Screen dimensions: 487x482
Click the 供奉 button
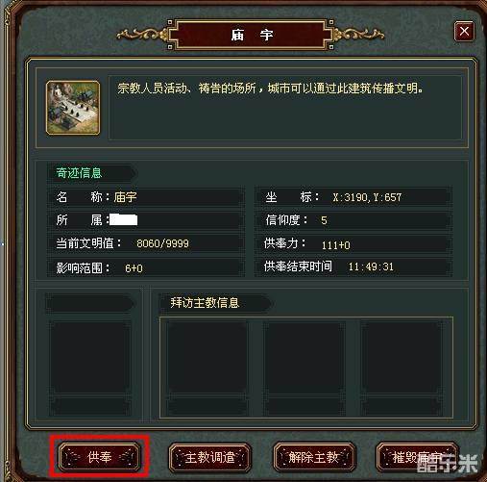pos(99,457)
